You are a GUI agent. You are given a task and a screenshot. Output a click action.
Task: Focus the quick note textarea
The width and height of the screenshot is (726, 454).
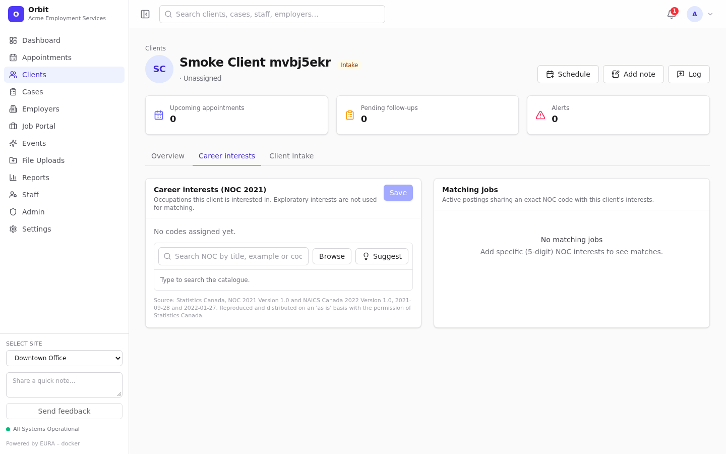pos(64,385)
